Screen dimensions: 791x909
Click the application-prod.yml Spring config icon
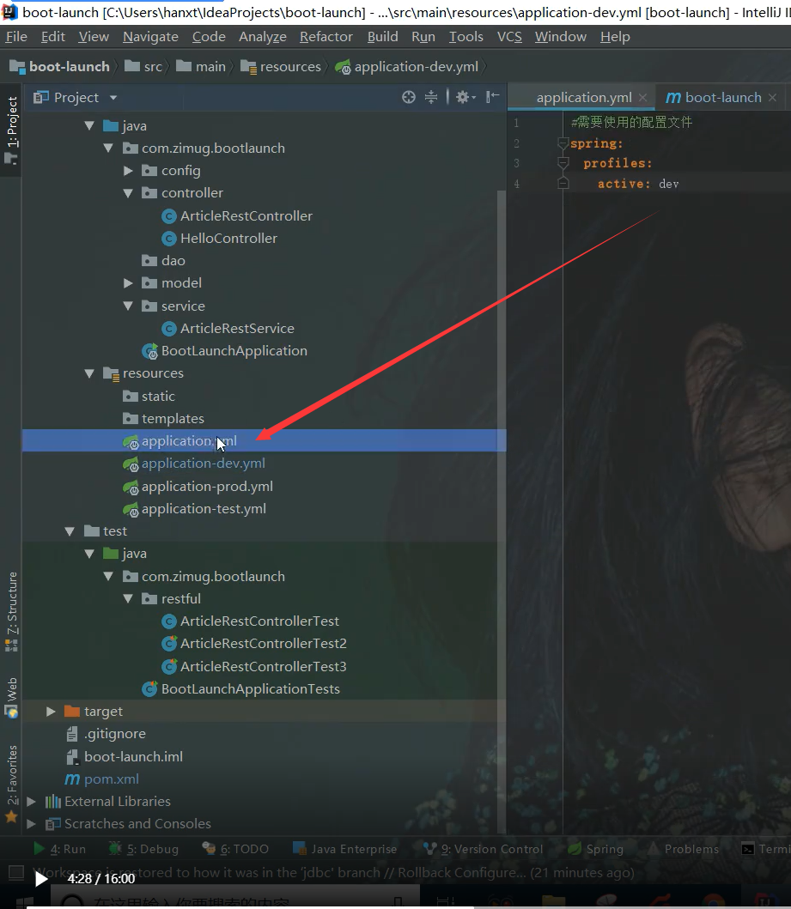tap(131, 487)
